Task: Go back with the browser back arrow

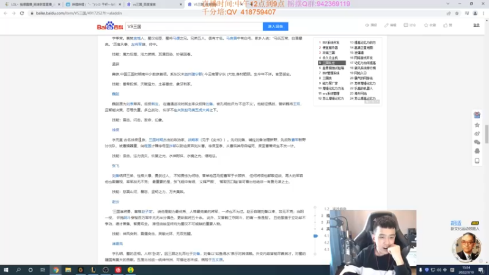Action: coord(6,13)
